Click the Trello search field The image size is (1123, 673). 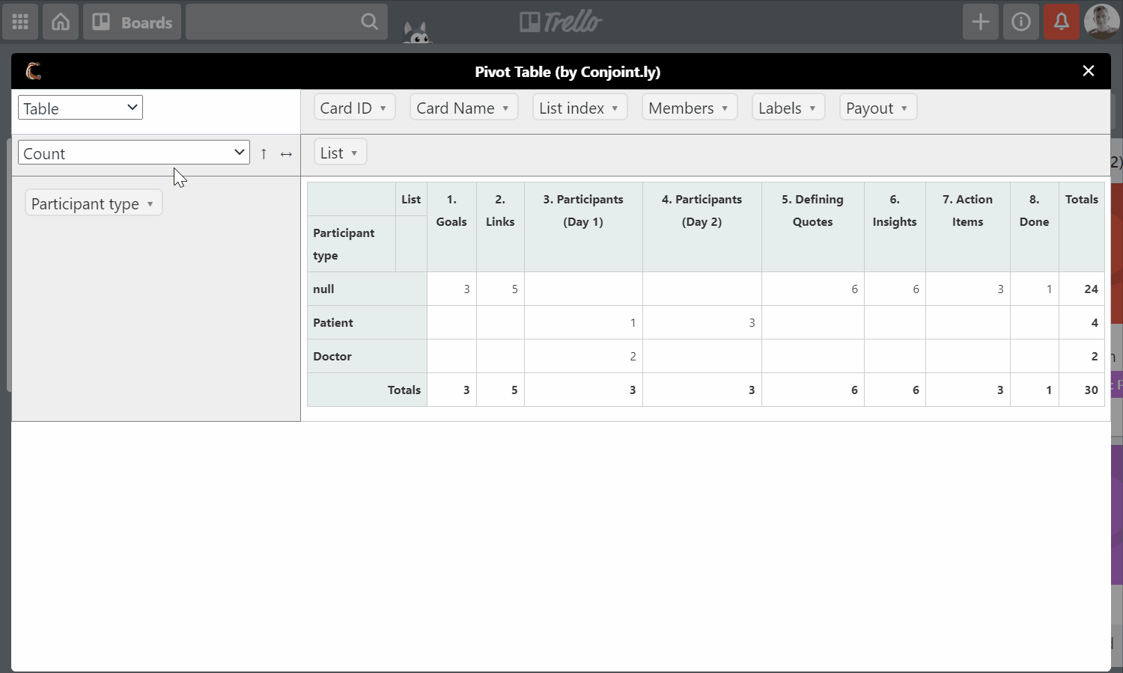(x=287, y=22)
